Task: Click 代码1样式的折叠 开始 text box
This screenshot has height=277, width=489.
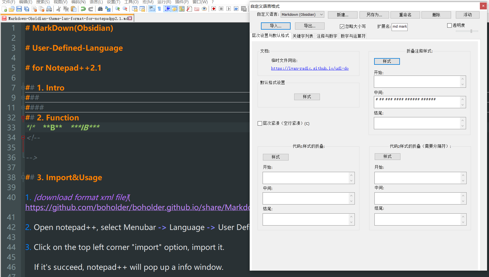Action: tap(309, 178)
